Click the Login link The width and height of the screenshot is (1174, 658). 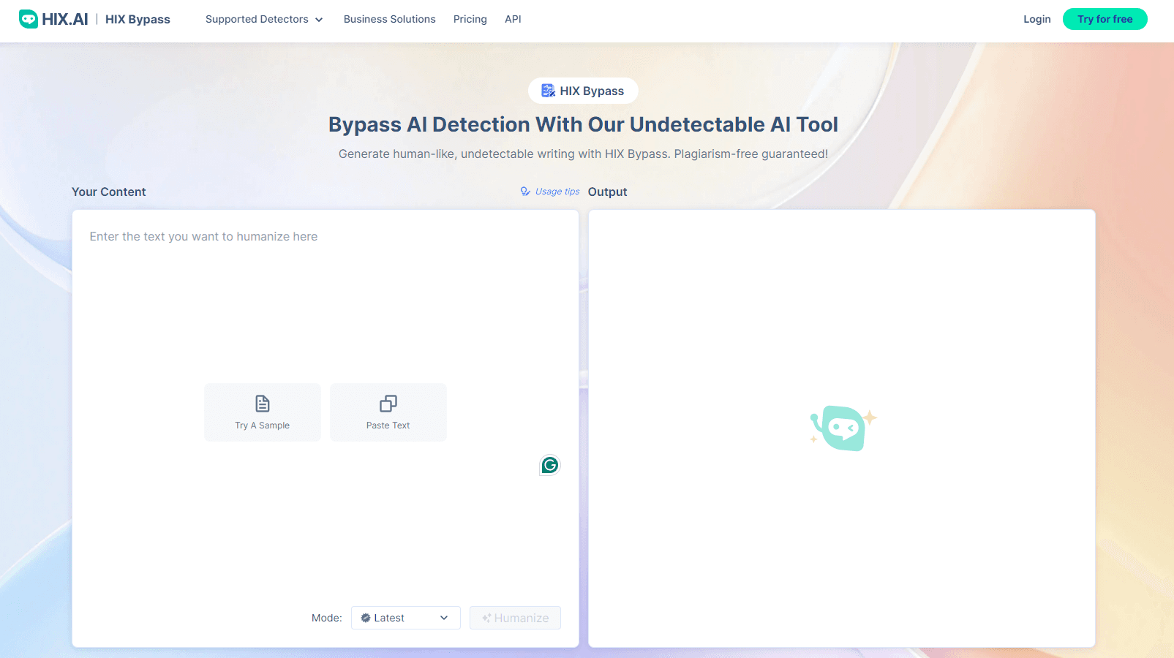coord(1036,19)
